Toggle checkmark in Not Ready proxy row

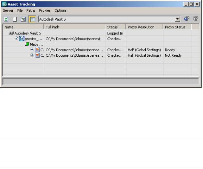(x=32, y=55)
